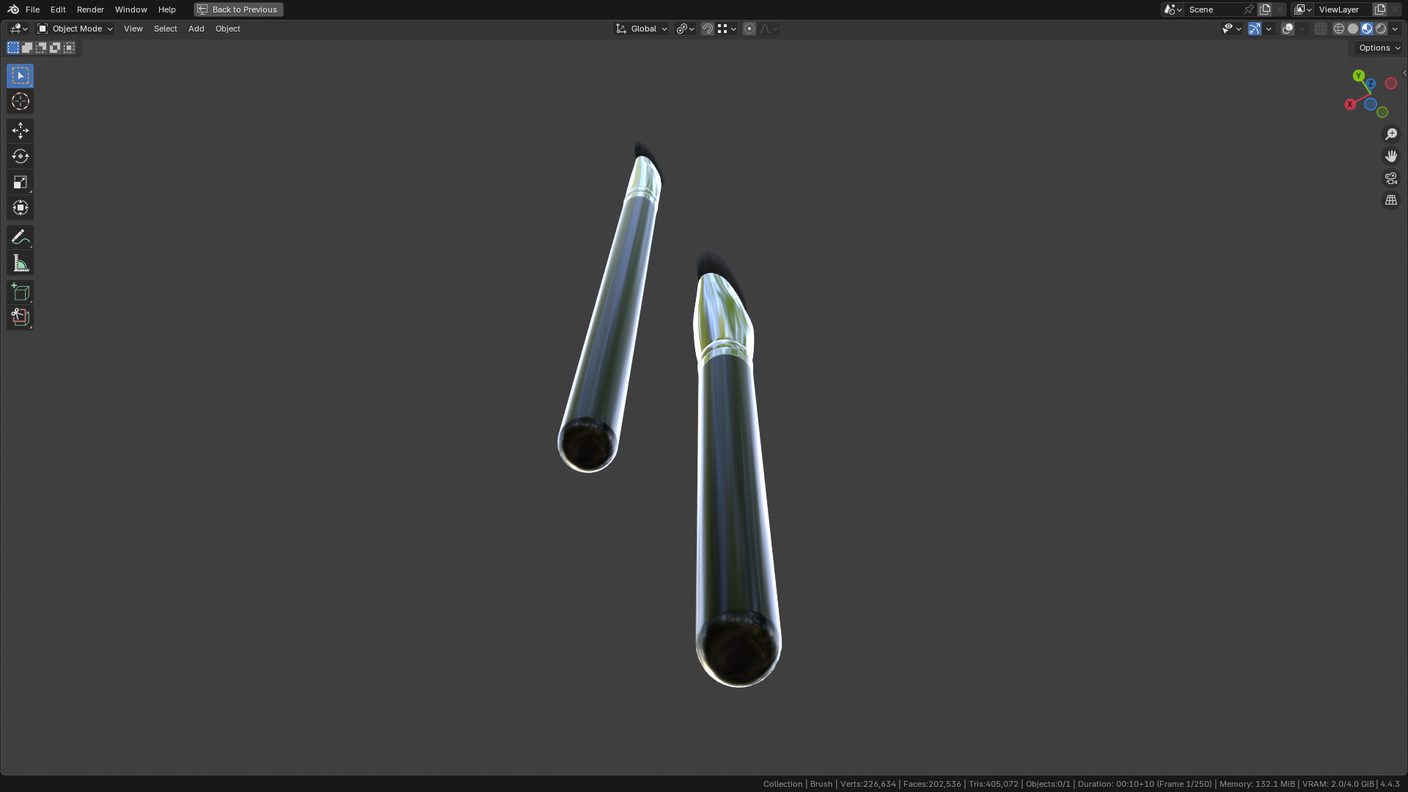Click the X axis on navigation gizmo
The image size is (1408, 792).
(x=1349, y=104)
